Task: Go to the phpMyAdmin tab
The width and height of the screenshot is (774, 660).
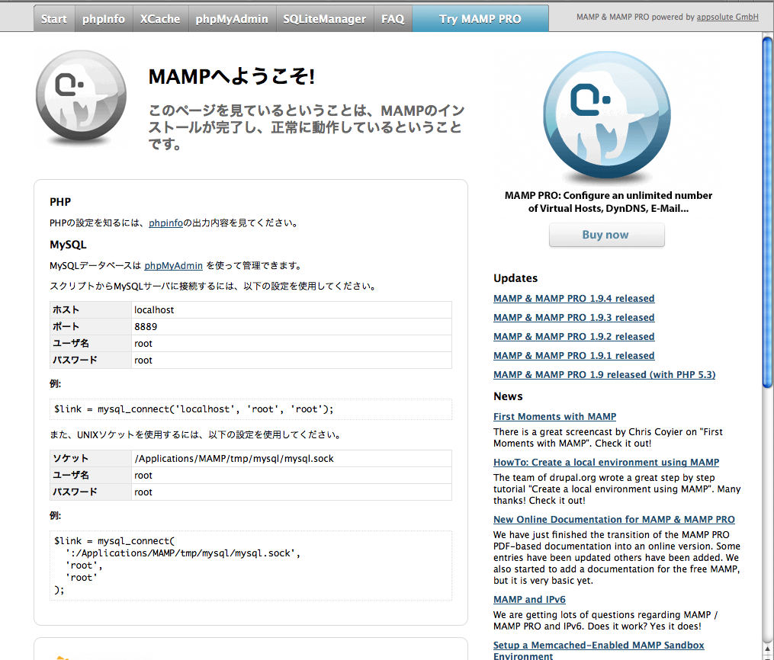Action: [x=232, y=19]
